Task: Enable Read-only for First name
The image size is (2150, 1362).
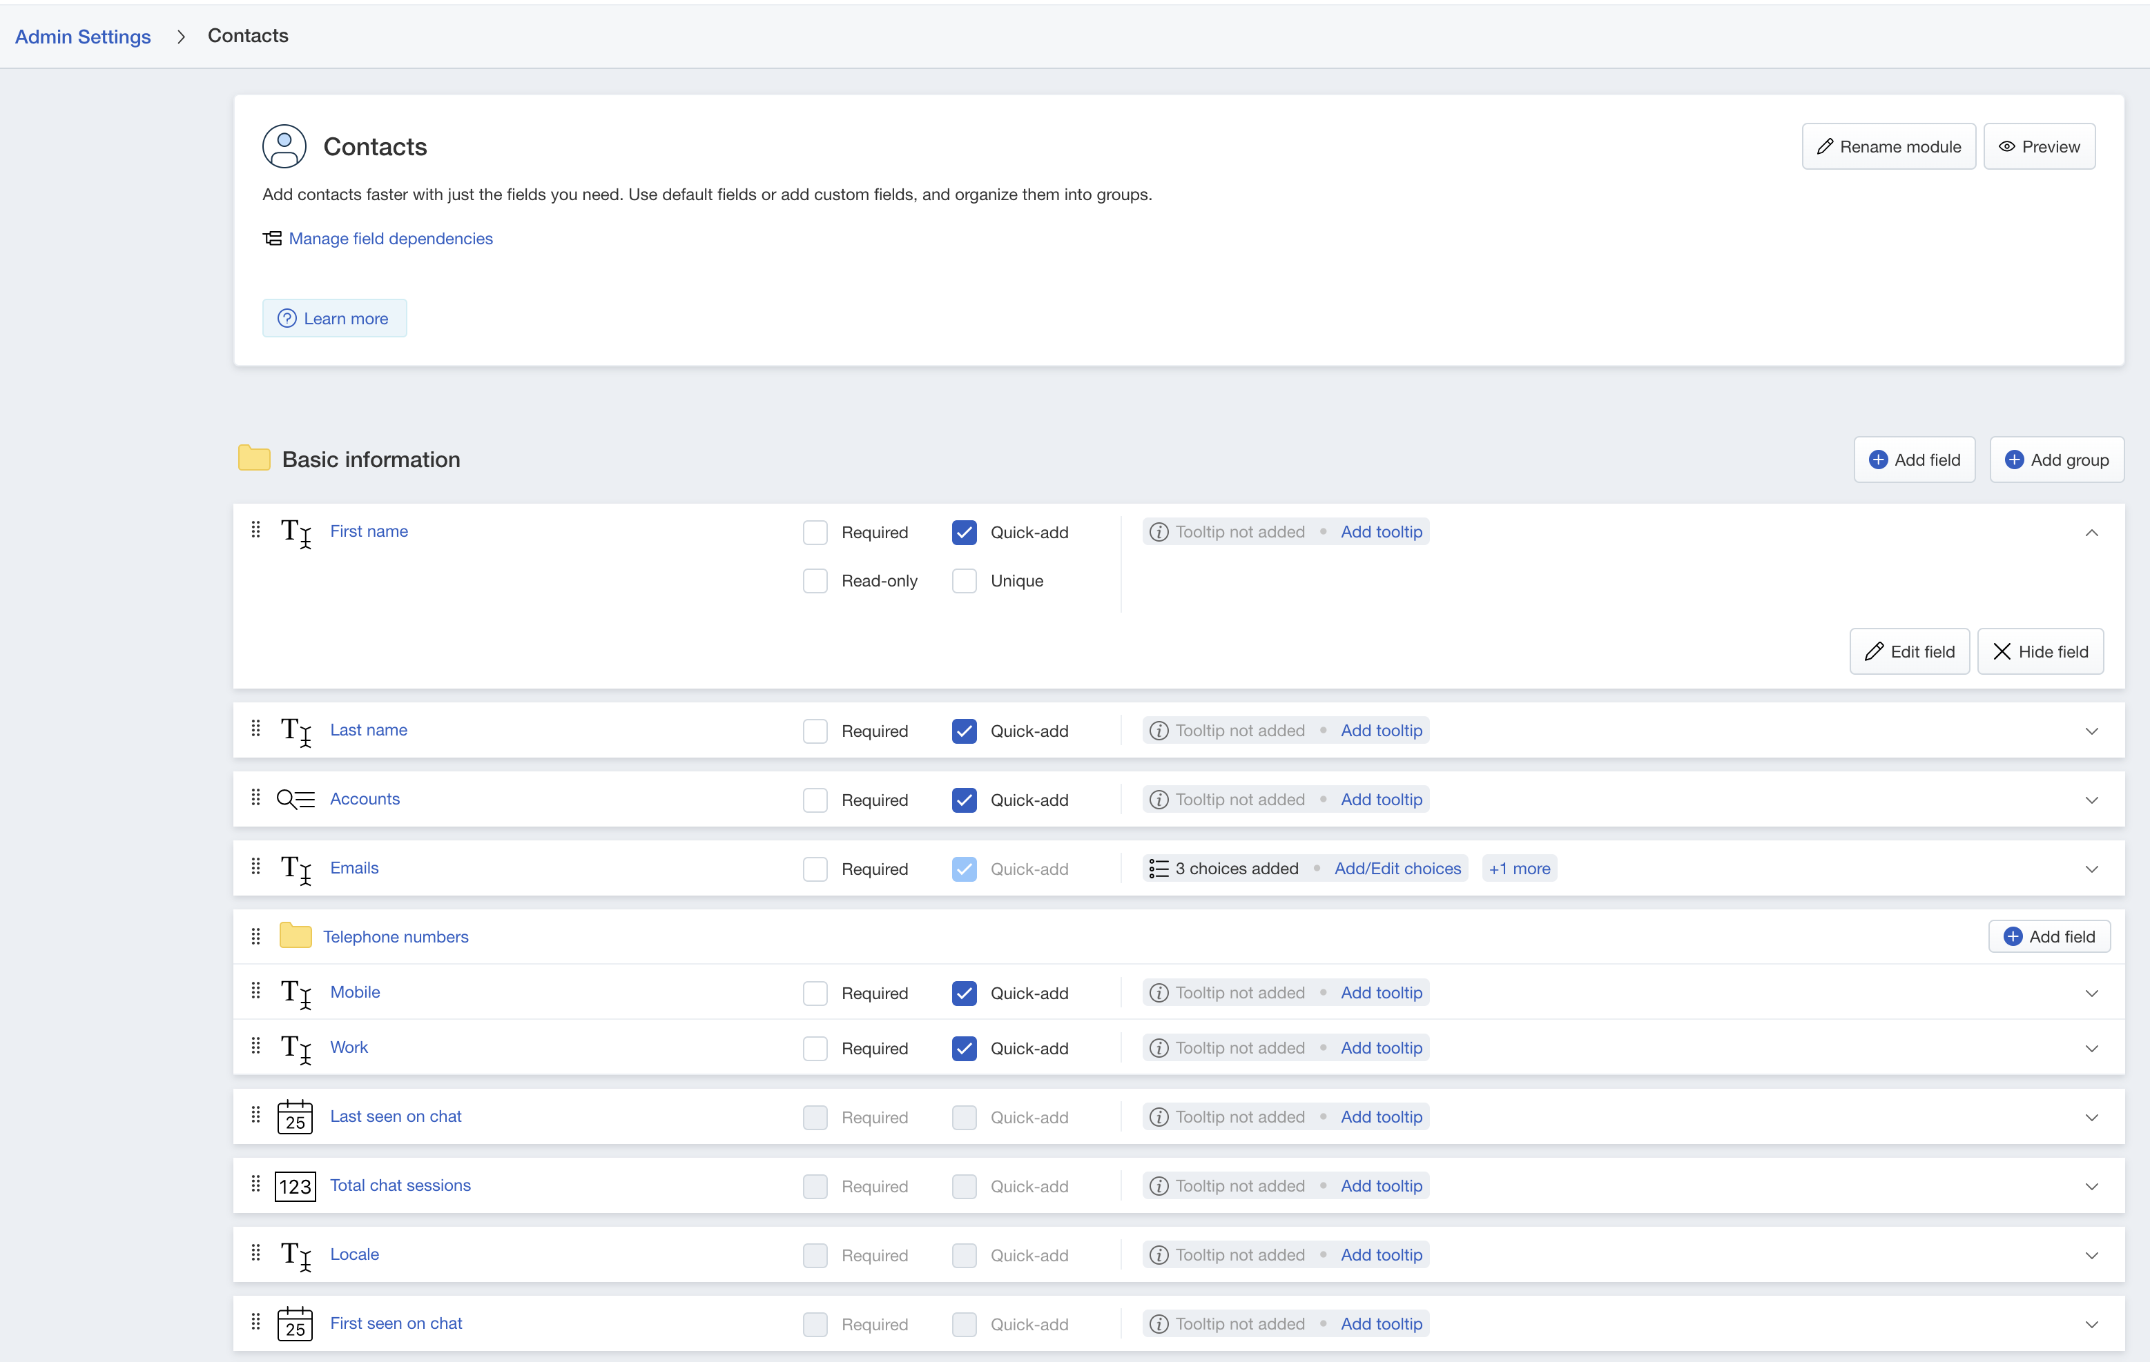Action: tap(815, 581)
